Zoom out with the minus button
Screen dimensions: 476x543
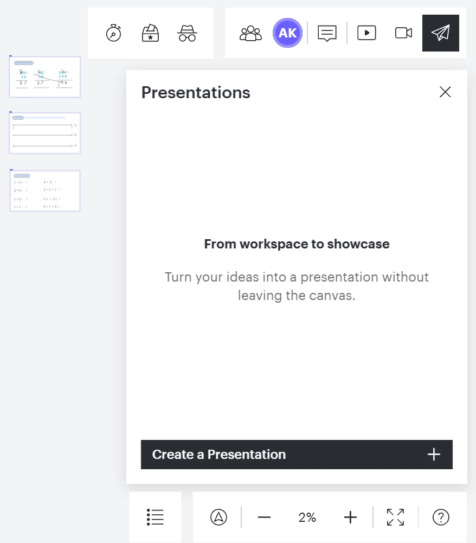pos(264,518)
